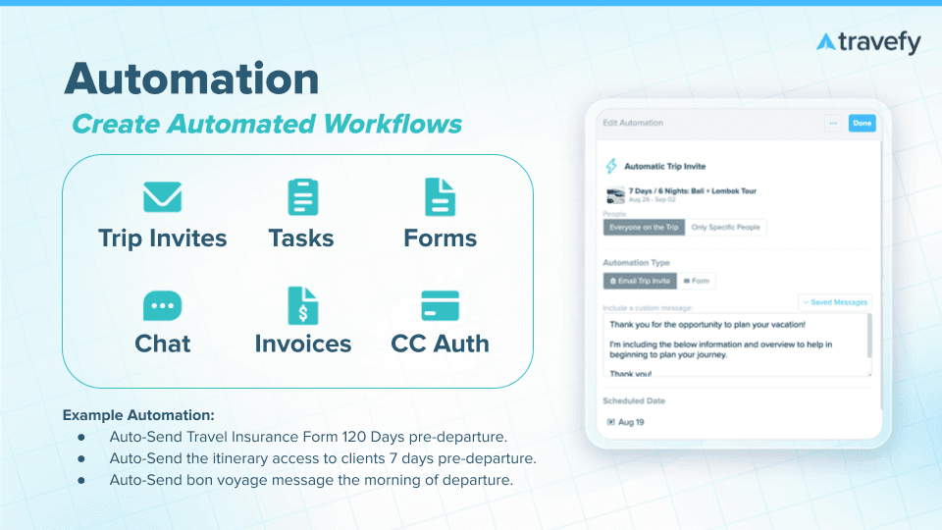Click the Example Automation: heading
This screenshot has height=530, width=942.
click(138, 415)
